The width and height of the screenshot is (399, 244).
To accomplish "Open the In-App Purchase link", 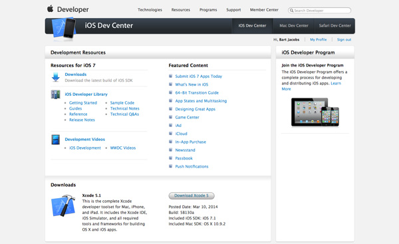I will pos(191,142).
